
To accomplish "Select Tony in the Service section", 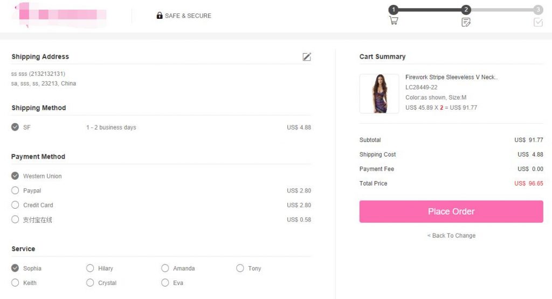I will click(x=240, y=268).
